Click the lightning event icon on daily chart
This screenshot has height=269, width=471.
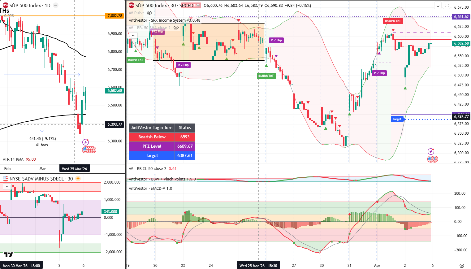pyautogui.click(x=85, y=142)
